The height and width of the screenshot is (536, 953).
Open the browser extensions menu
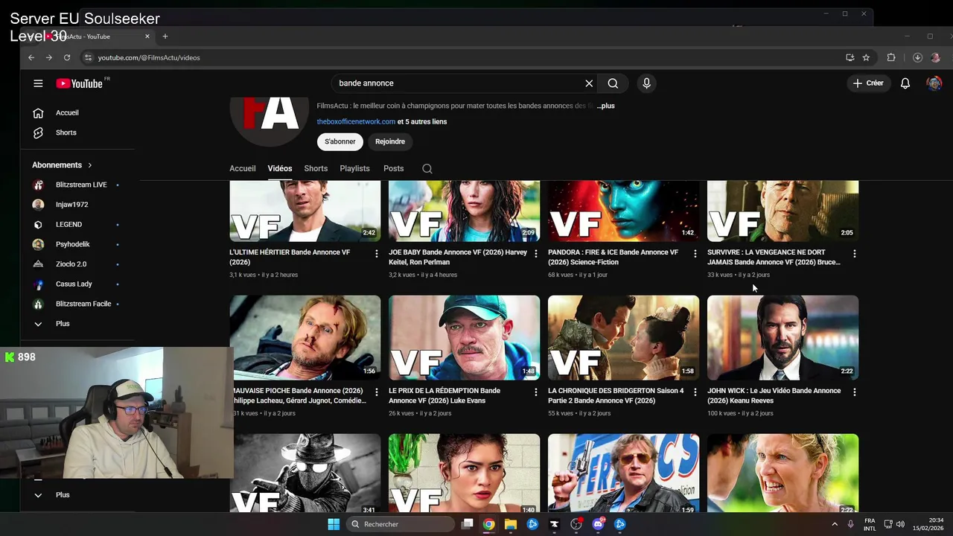click(891, 57)
